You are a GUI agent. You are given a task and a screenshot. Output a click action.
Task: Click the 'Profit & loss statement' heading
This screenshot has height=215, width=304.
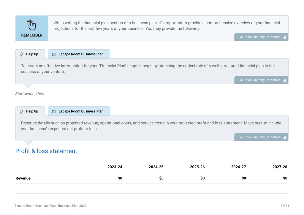click(x=46, y=151)
